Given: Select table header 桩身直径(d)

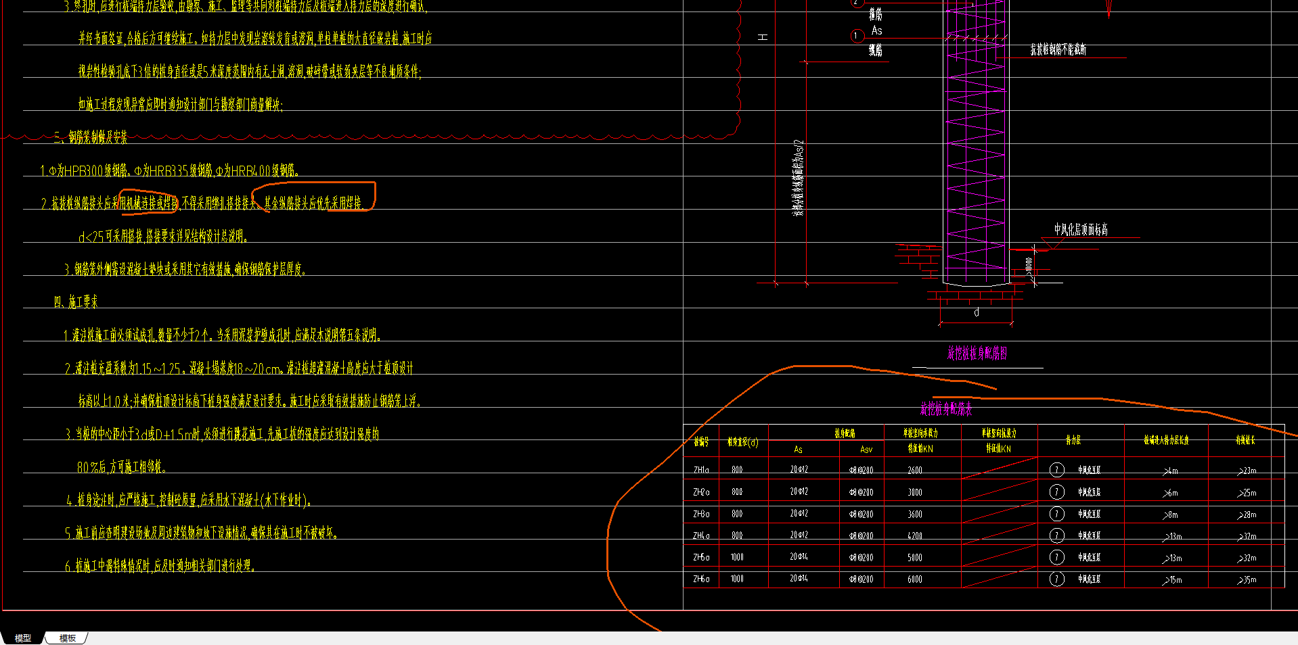Looking at the screenshot, I should [742, 442].
